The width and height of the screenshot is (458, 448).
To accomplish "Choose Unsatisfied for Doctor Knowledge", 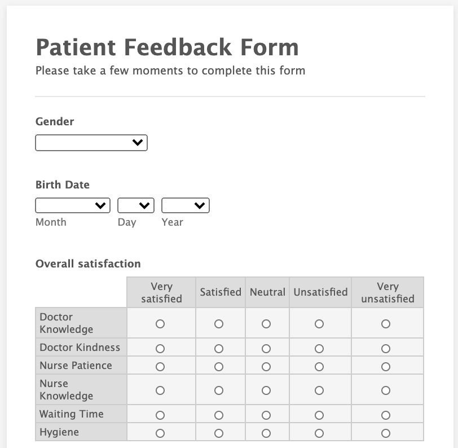I will (319, 324).
